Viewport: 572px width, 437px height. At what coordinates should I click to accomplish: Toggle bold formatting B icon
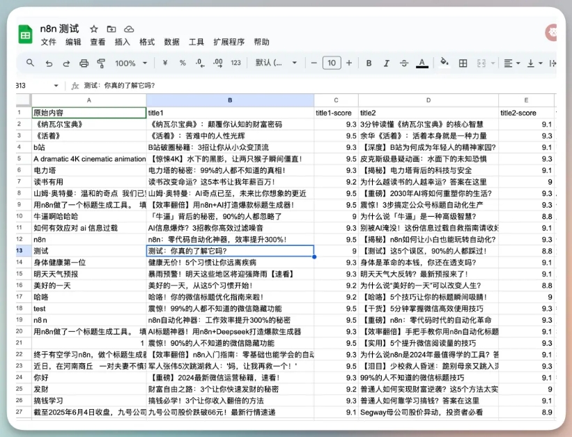click(x=369, y=63)
